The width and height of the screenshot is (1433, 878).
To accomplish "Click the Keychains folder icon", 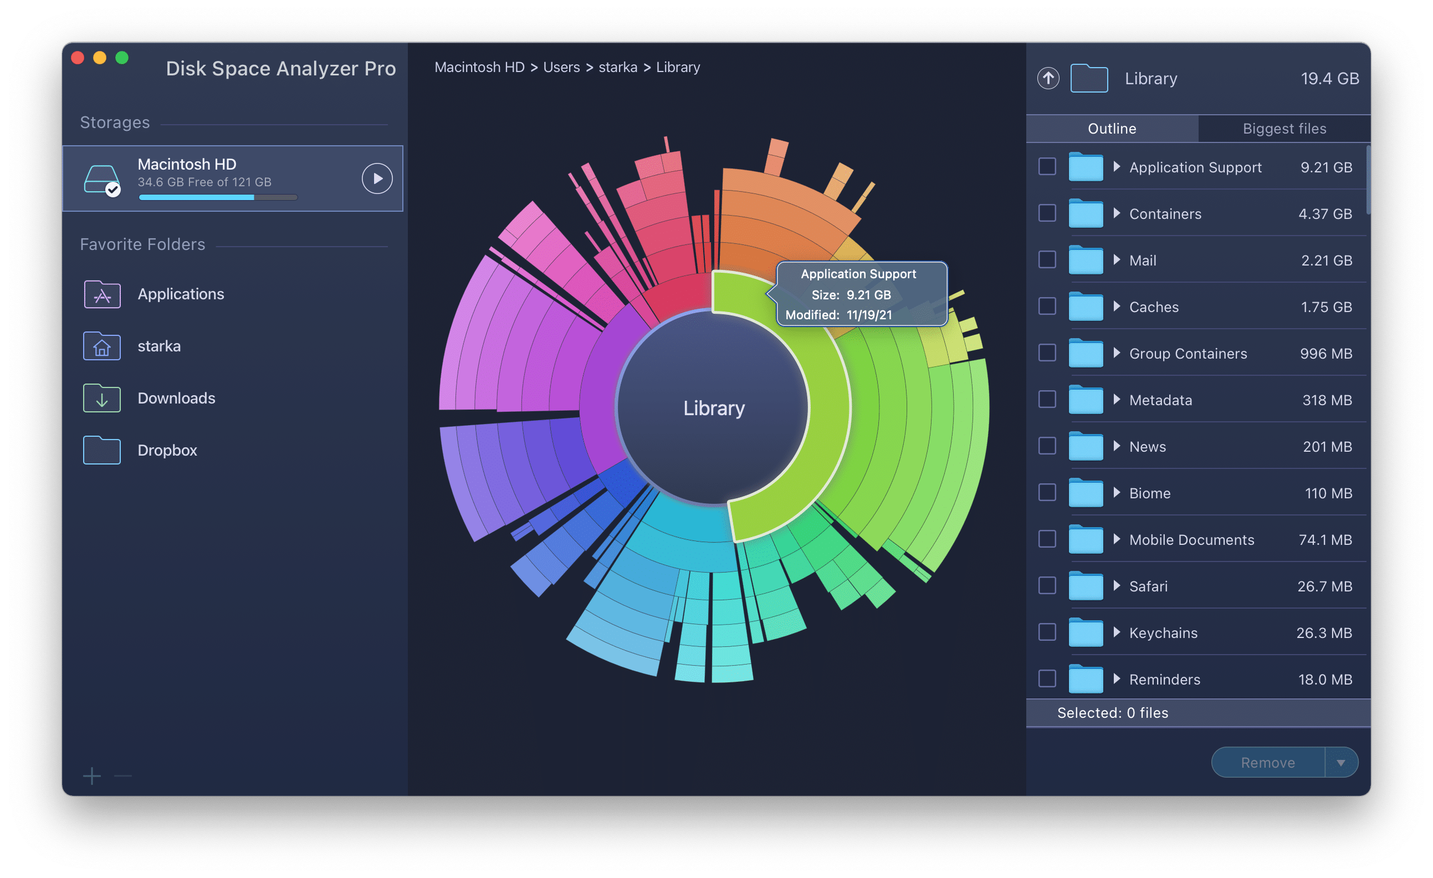I will click(1086, 632).
